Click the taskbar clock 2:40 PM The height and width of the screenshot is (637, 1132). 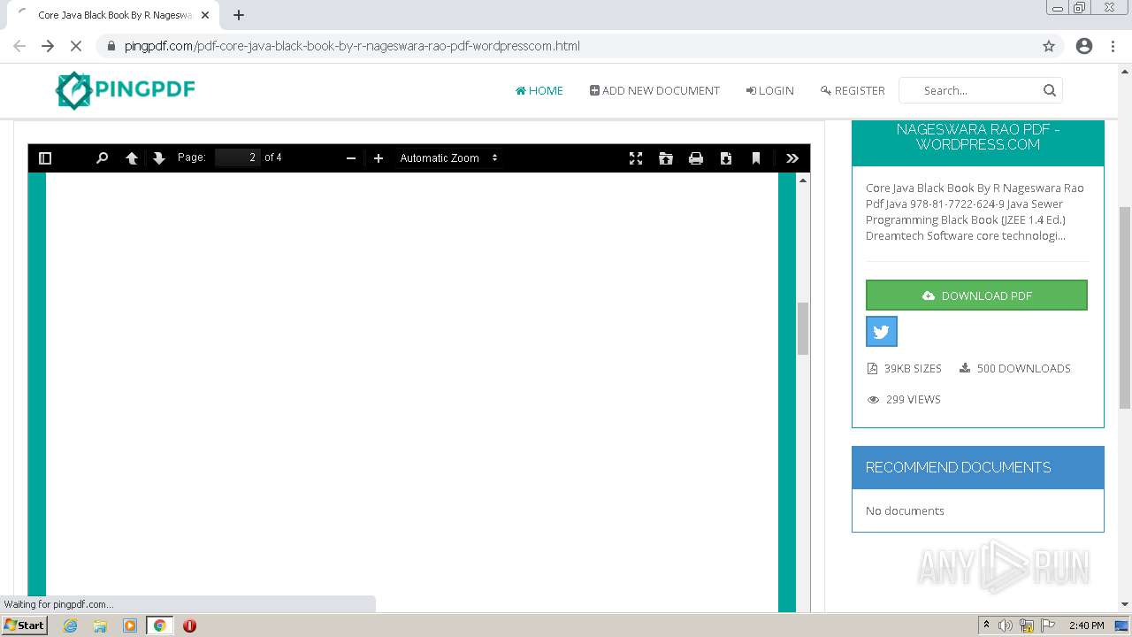[1086, 625]
